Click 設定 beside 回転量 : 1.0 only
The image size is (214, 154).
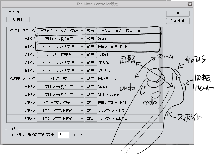point(91,79)
